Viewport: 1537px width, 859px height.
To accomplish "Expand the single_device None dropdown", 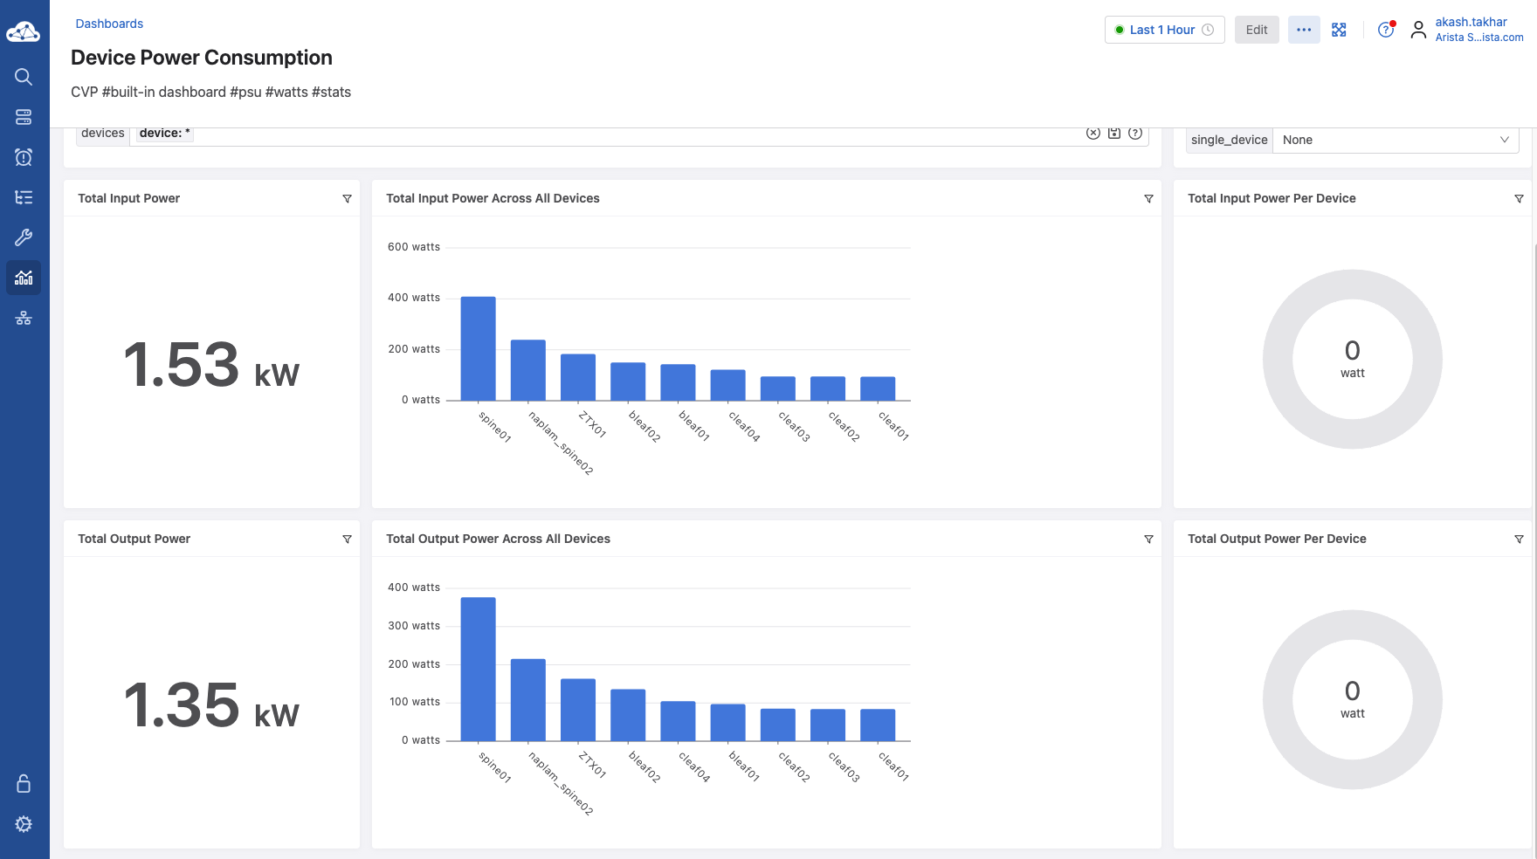I will click(1395, 140).
